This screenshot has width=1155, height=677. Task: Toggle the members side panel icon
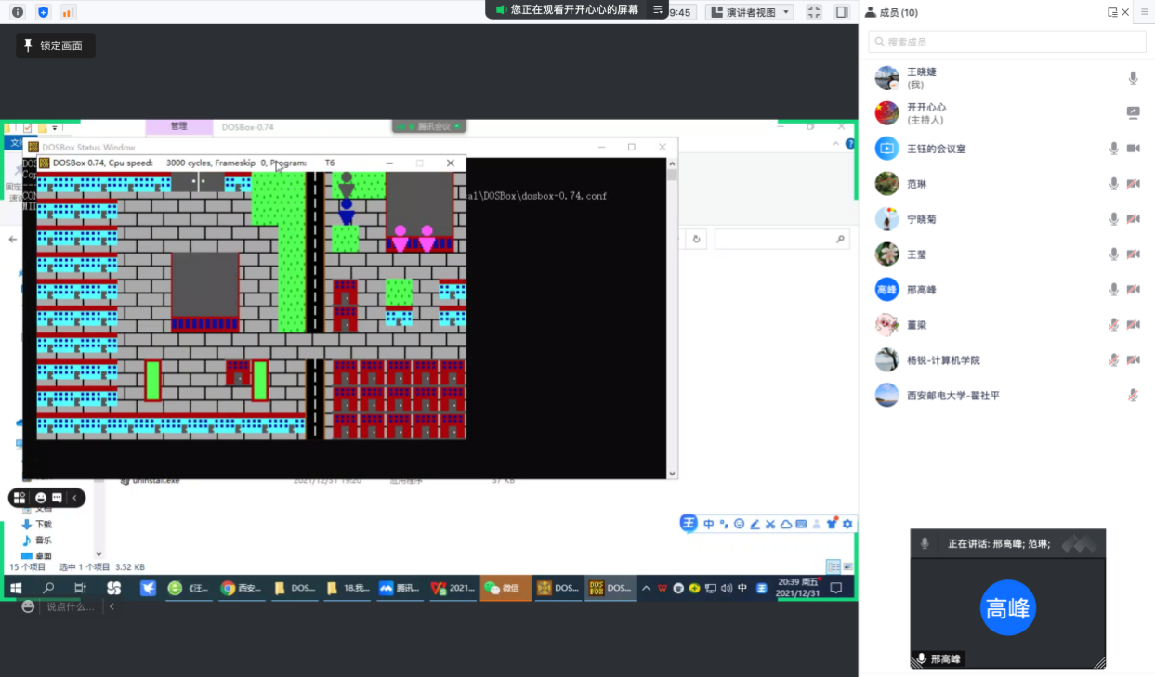[842, 12]
